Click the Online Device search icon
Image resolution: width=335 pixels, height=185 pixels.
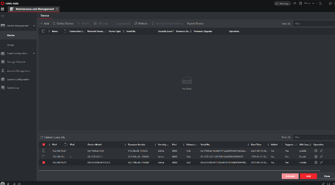54,24
